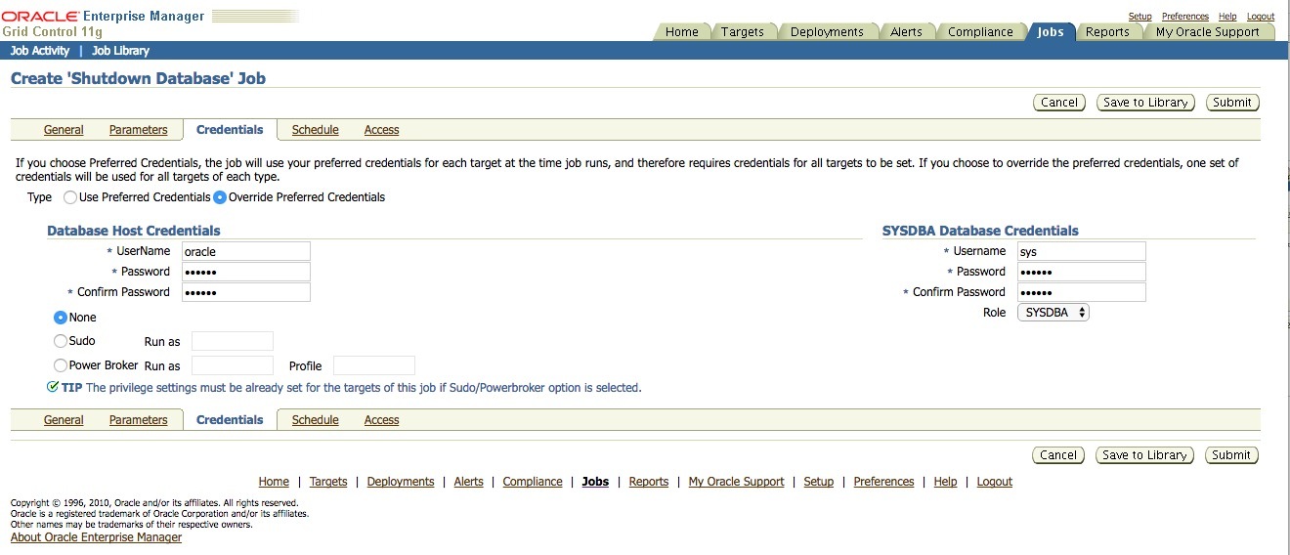Click the lower Submit button
Viewport: 1290px width, 555px height.
[x=1232, y=455]
